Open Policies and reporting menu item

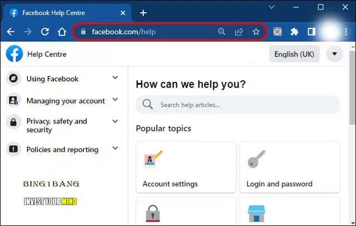click(62, 150)
